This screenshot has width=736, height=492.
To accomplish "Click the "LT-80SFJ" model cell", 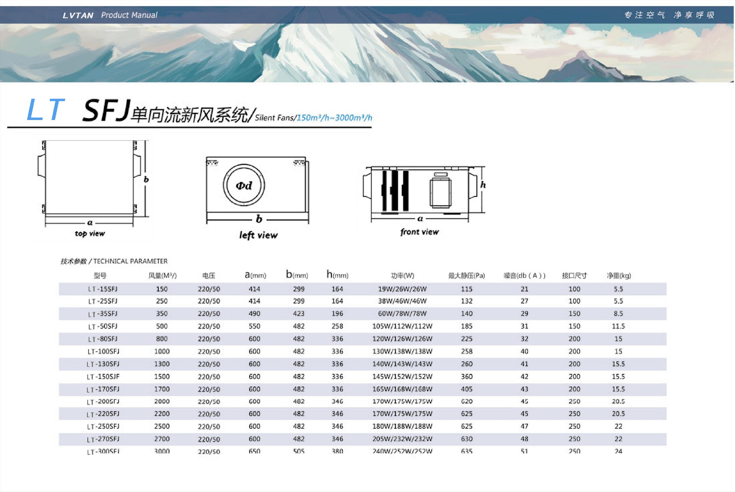I will click(x=103, y=339).
